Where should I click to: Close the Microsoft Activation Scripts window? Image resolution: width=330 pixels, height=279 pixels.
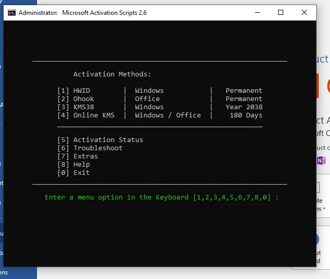pos(304,13)
